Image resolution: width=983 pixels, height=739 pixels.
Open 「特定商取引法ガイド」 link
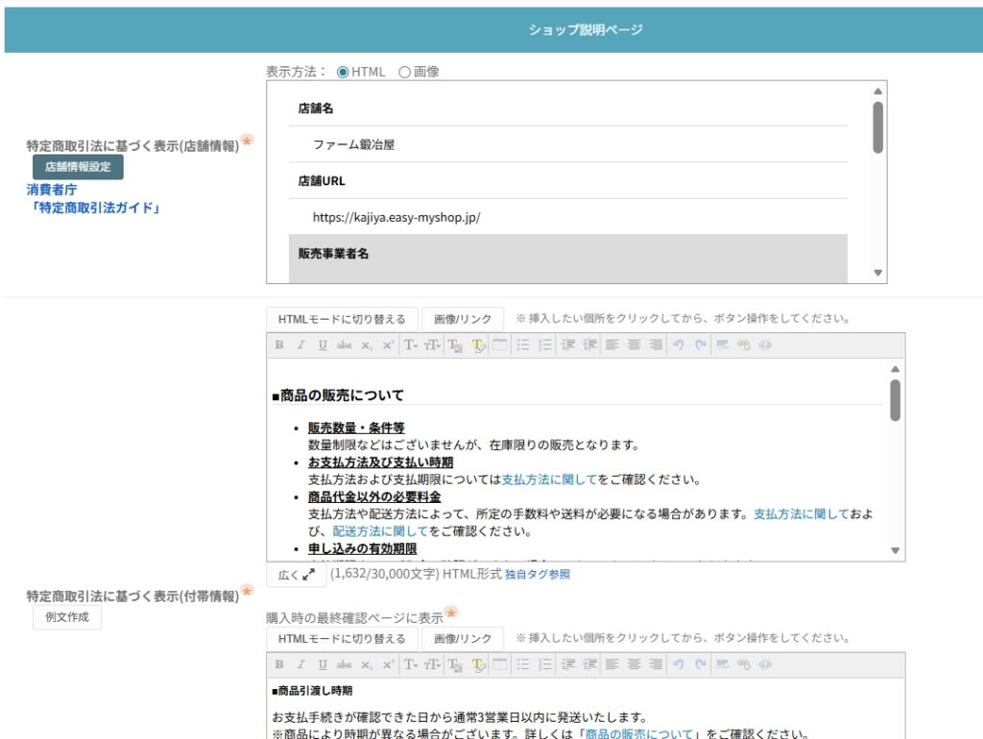pos(94,207)
